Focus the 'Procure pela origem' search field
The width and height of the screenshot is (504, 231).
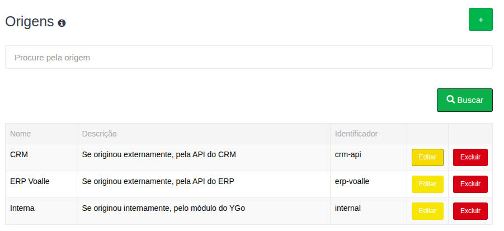(x=249, y=57)
